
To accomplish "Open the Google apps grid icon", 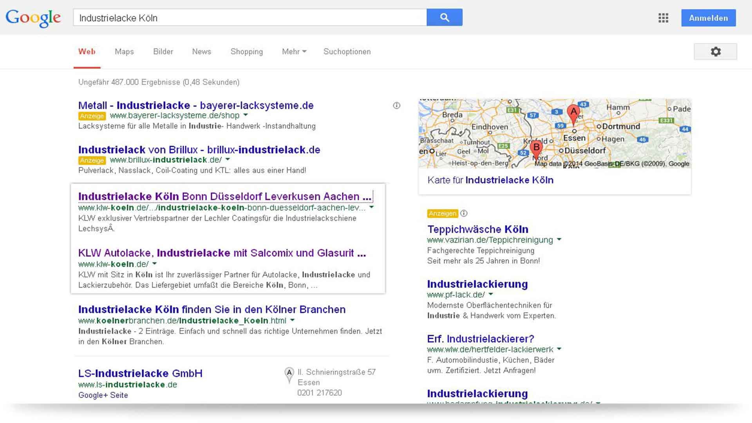I will click(663, 18).
